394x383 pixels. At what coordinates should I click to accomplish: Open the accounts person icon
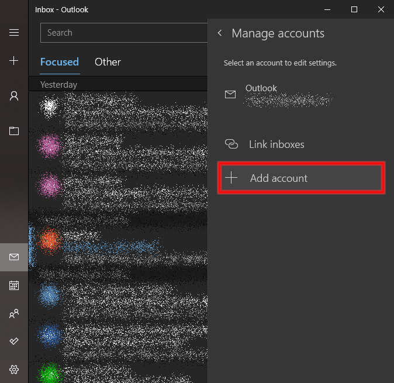[x=14, y=96]
